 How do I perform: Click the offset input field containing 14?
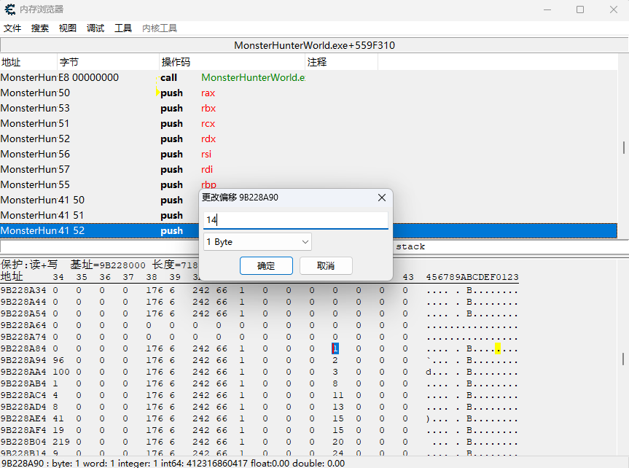295,219
